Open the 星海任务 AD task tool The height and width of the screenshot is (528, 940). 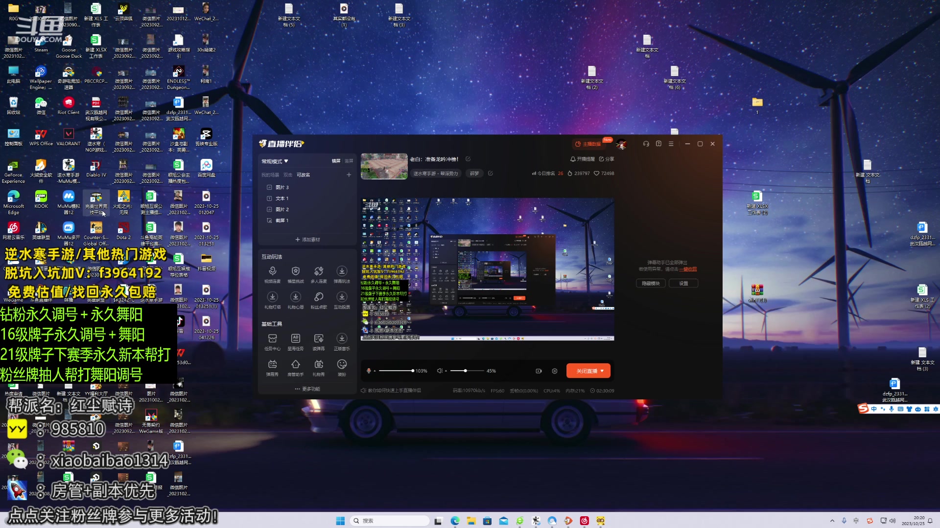pyautogui.click(x=295, y=342)
